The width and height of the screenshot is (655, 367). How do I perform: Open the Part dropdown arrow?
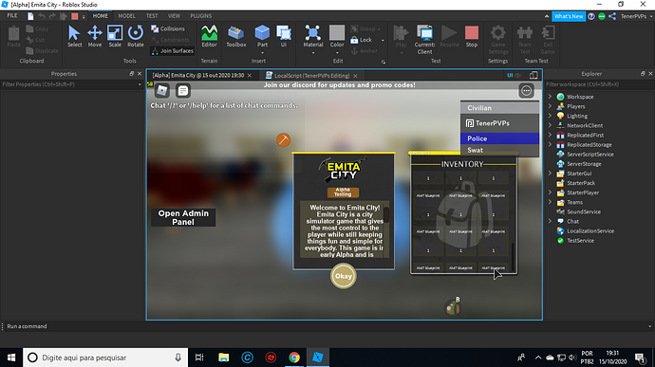262,52
